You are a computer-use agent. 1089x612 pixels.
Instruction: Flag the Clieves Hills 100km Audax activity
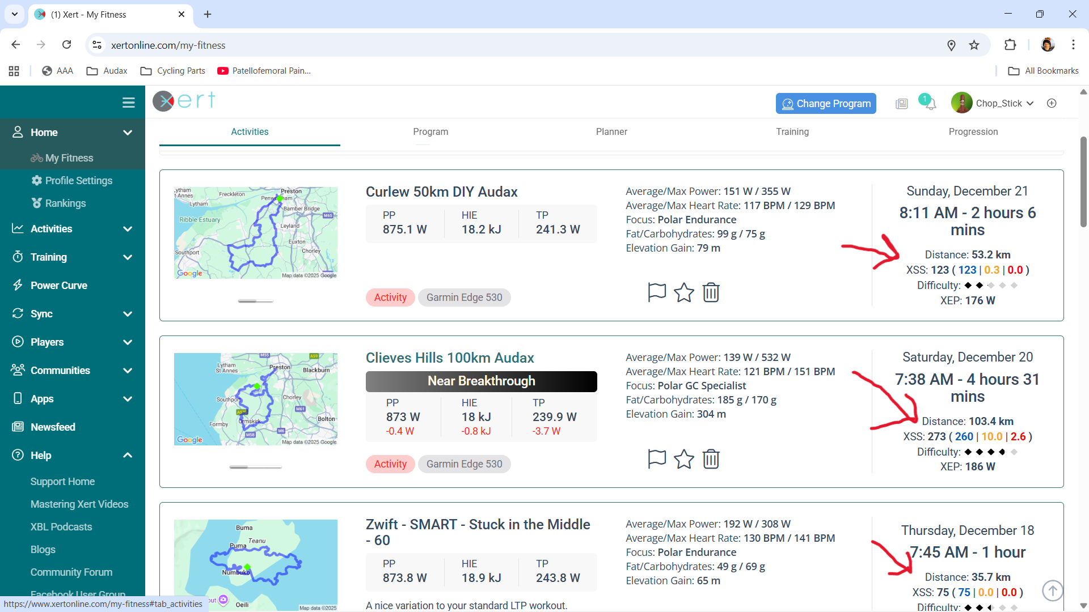(656, 459)
